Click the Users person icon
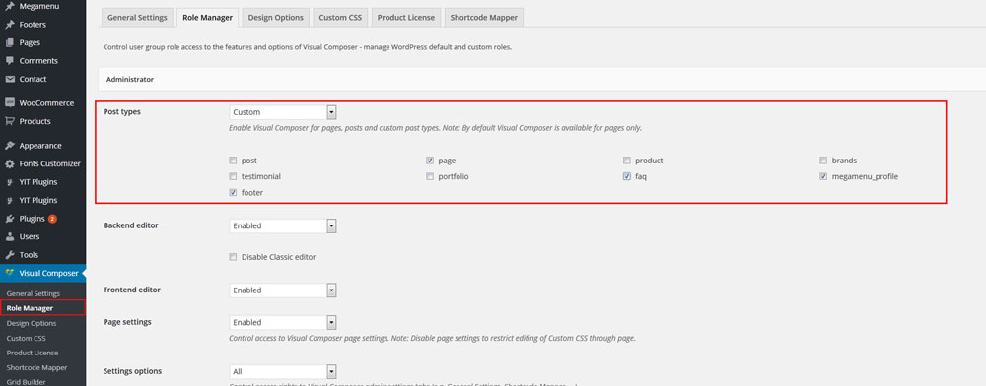Image resolution: width=986 pixels, height=386 pixels. 10,236
